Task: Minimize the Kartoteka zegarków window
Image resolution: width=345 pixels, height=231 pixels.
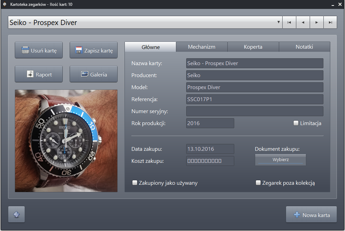Action: coord(333,4)
